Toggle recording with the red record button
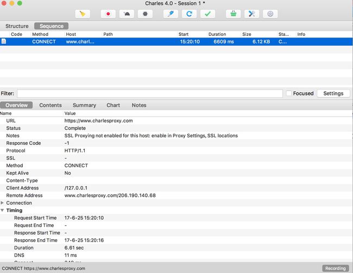This screenshot has height=273, width=353. tap(108, 14)
